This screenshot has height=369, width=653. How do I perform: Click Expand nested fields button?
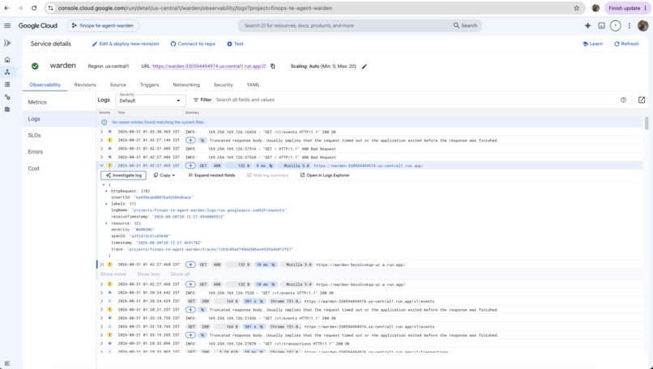click(211, 175)
